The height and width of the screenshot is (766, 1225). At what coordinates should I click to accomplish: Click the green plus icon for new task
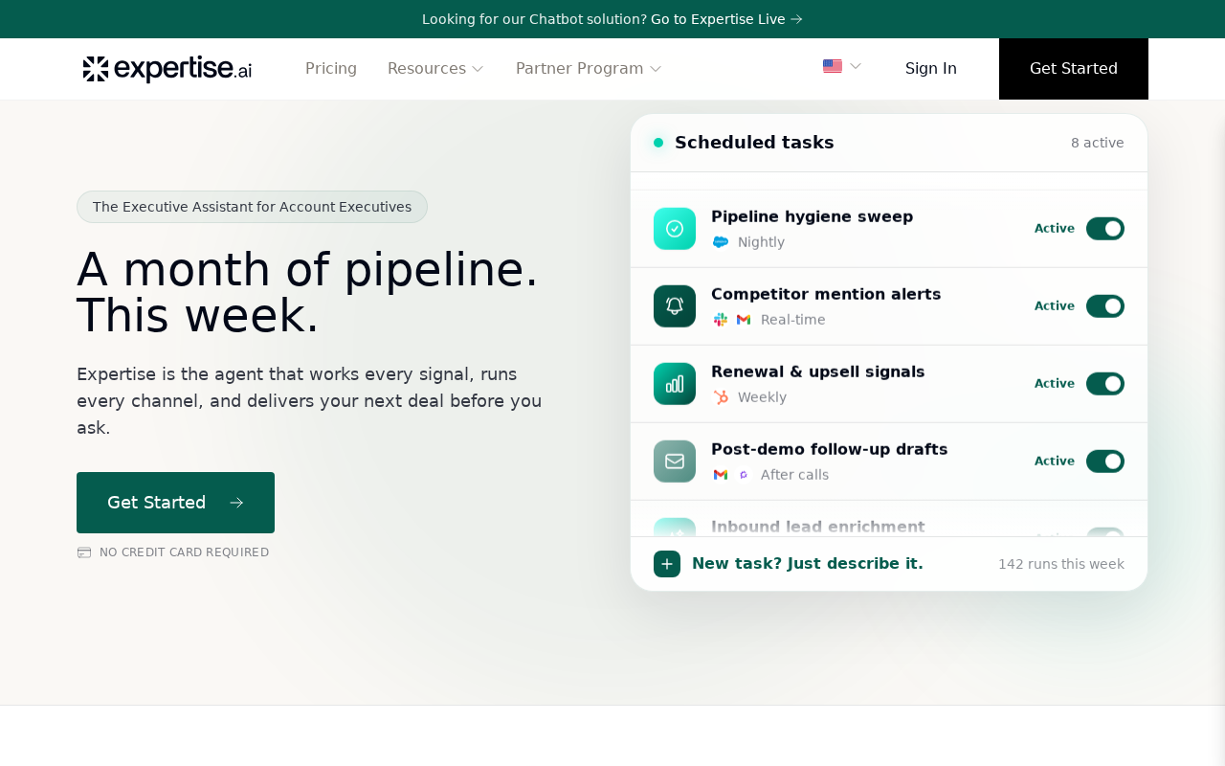[x=667, y=564]
